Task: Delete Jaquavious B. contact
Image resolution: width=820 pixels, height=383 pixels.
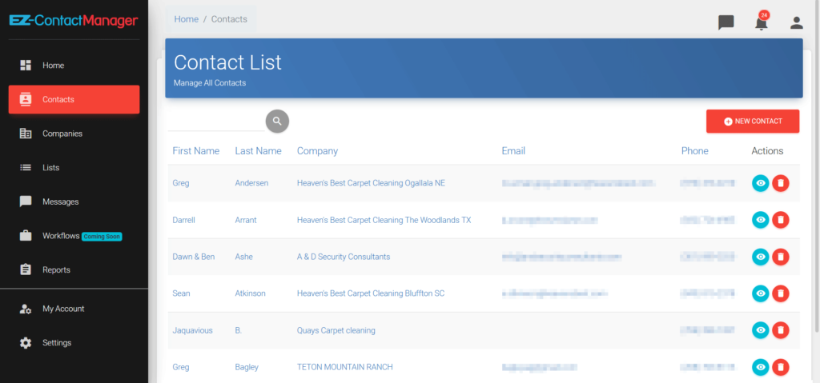Action: tap(781, 330)
